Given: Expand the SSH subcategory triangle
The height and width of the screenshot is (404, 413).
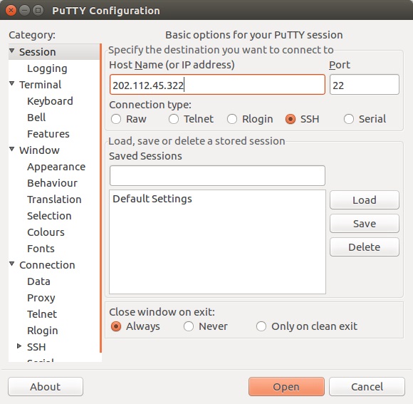Looking at the screenshot, I should point(19,346).
